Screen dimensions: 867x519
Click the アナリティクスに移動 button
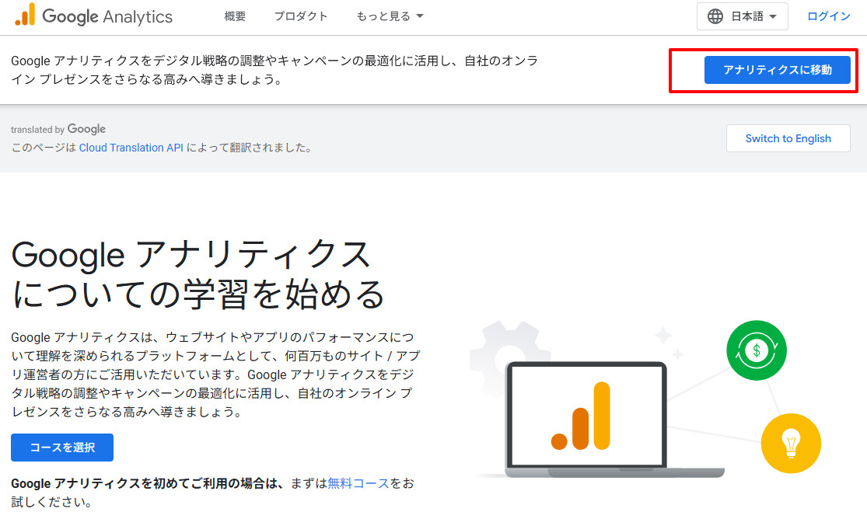coord(777,70)
